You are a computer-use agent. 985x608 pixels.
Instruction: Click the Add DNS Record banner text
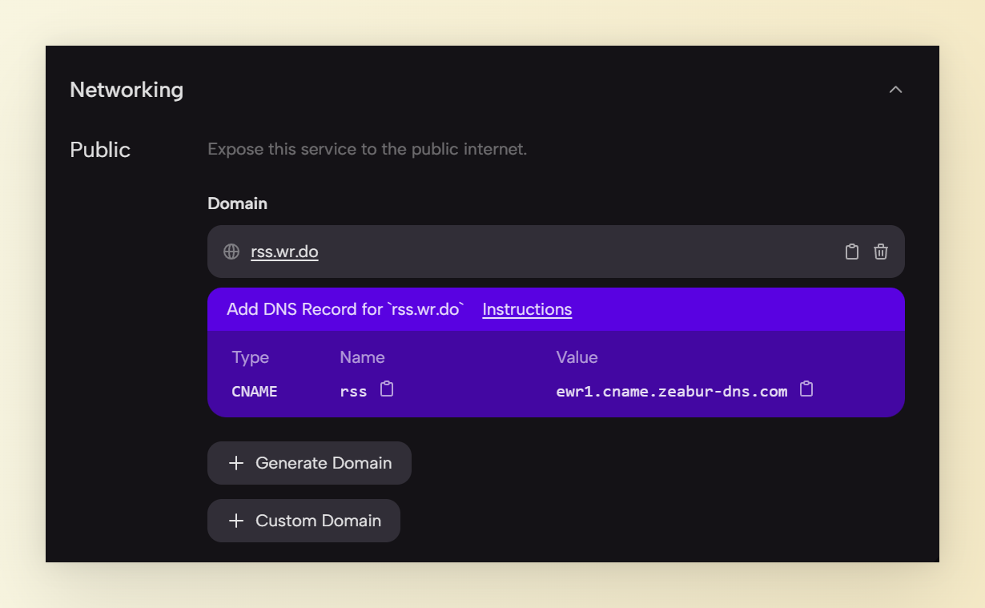[345, 309]
